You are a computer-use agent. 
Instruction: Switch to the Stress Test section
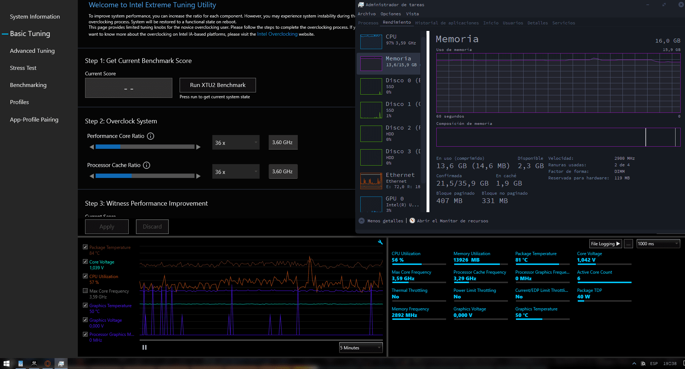(x=23, y=68)
